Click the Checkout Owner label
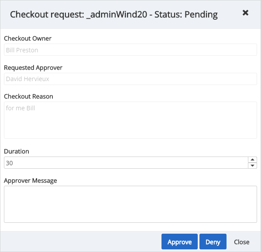The image size is (261, 252). [27, 38]
